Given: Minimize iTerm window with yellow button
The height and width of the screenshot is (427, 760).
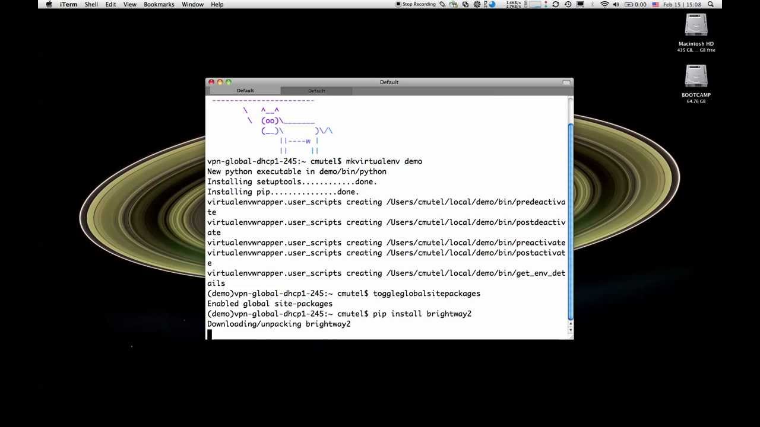Looking at the screenshot, I should [220, 82].
